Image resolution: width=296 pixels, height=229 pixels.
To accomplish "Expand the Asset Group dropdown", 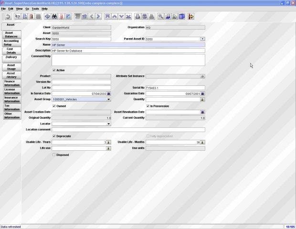I will tap(109, 99).
